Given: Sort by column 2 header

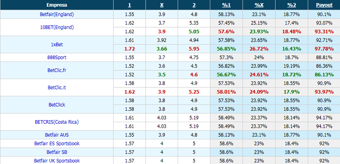Looking at the screenshot, I should (x=194, y=5).
